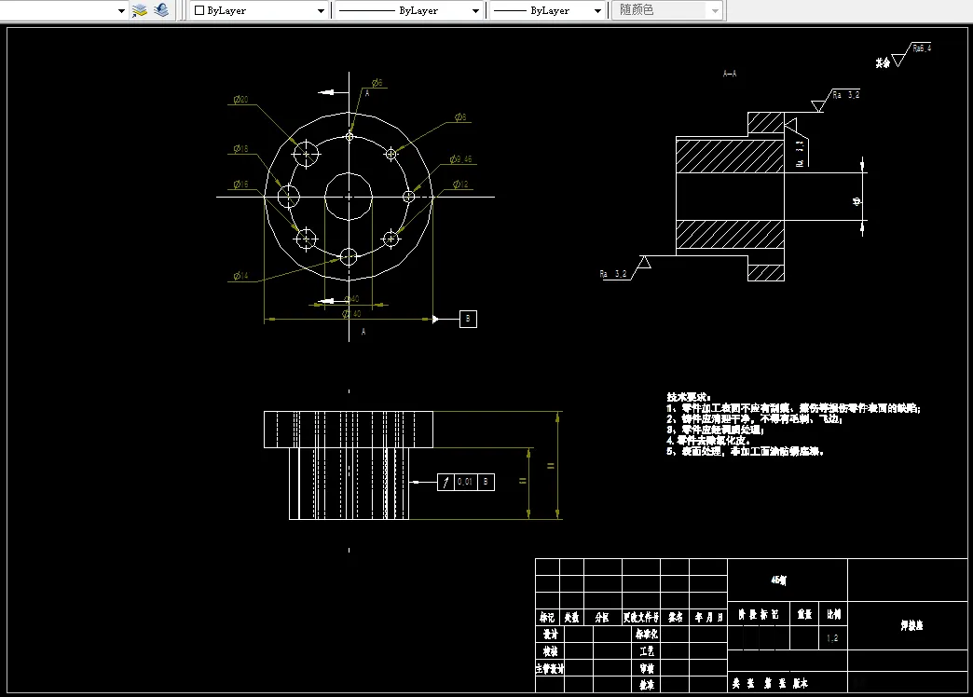Select the Ø140 dimension text
This screenshot has height=697, width=973.
coord(351,314)
